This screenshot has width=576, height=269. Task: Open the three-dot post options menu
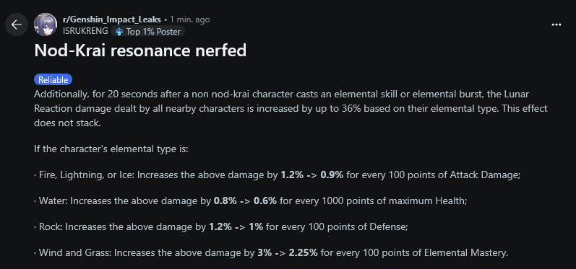click(x=556, y=25)
